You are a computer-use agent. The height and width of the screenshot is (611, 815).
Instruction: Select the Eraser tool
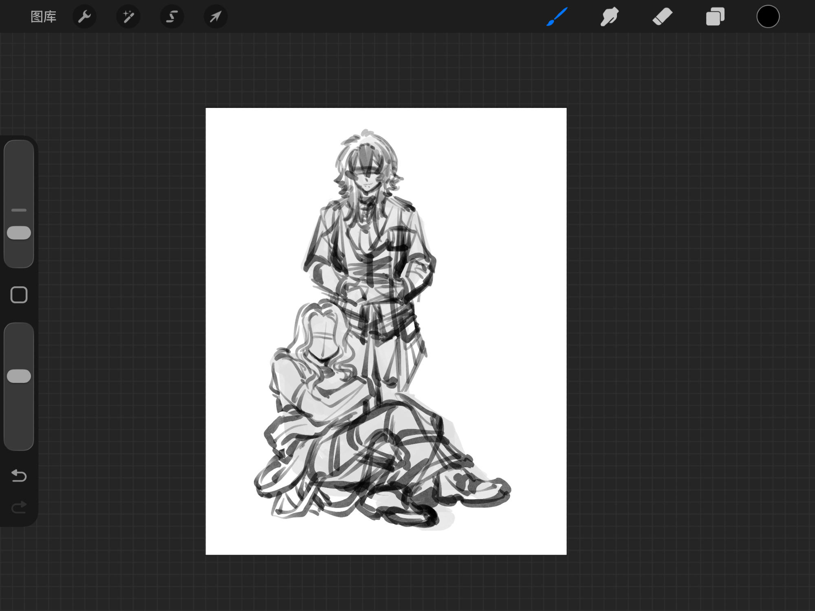(662, 17)
